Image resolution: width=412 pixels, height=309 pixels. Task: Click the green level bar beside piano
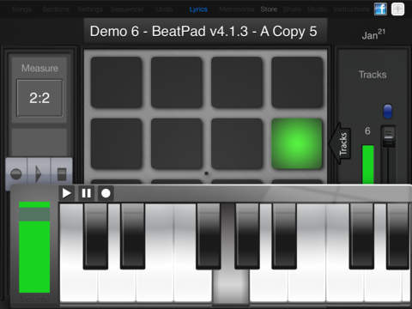point(34,247)
